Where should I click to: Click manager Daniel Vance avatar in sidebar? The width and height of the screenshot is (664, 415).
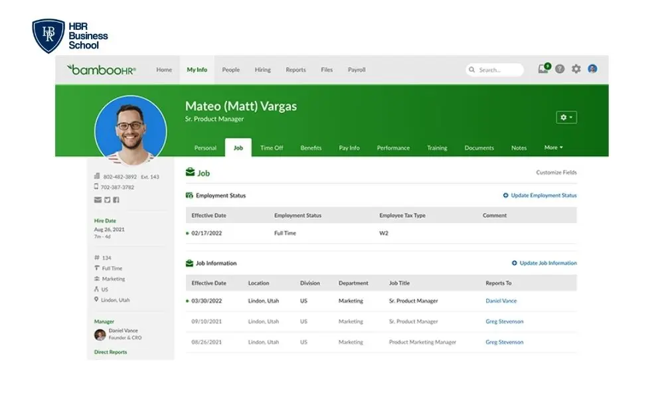point(100,335)
